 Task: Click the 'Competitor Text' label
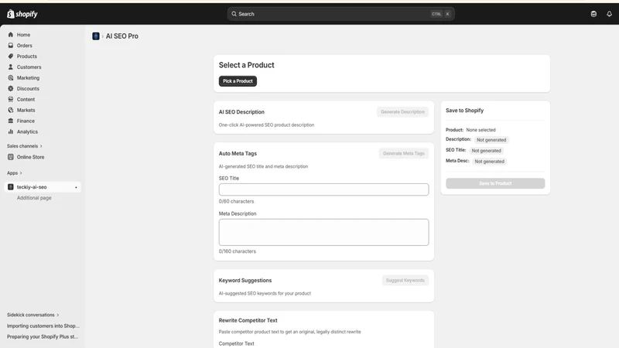[x=237, y=343]
